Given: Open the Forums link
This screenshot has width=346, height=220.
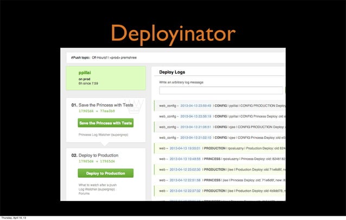Looking at the screenshot, I should (84, 193).
